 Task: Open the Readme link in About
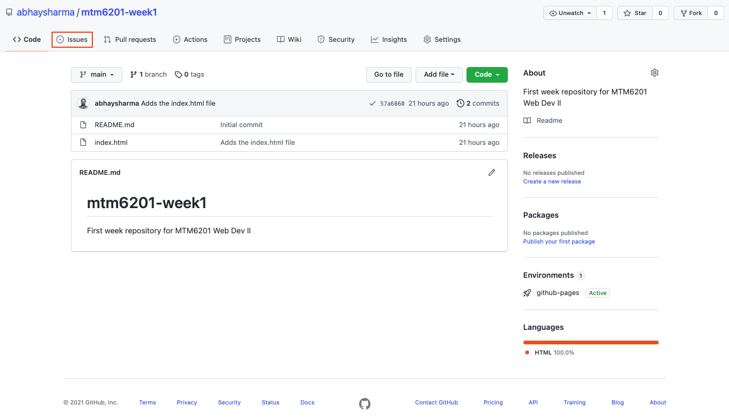tap(543, 121)
